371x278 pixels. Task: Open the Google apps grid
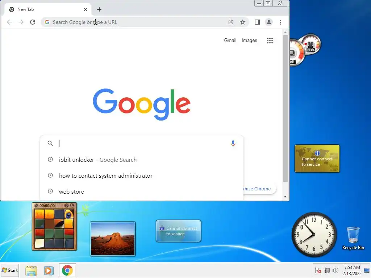270,41
